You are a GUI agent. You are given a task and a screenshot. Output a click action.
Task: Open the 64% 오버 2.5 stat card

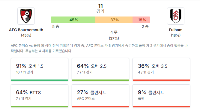pyautogui.click(x=100, y=70)
